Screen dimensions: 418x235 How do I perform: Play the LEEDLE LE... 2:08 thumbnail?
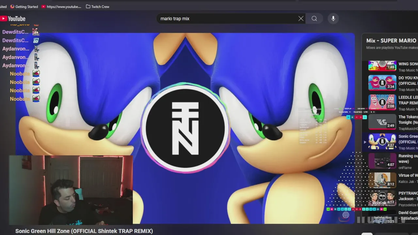click(382, 102)
